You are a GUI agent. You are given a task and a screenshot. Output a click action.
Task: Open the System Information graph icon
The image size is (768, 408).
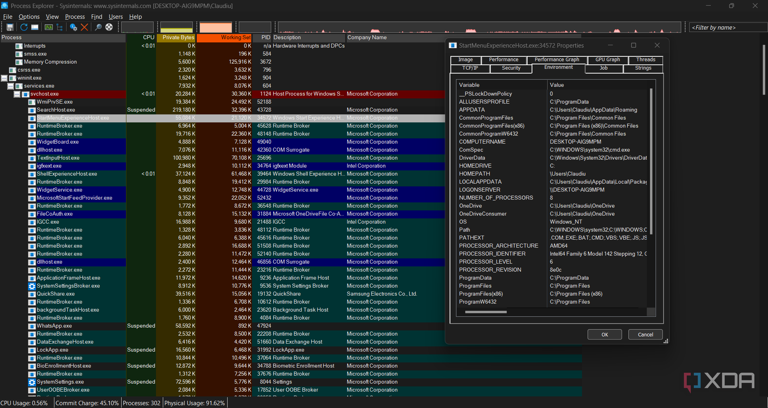point(48,27)
